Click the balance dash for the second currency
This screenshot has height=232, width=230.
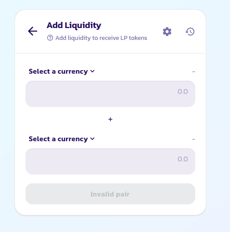(193, 139)
